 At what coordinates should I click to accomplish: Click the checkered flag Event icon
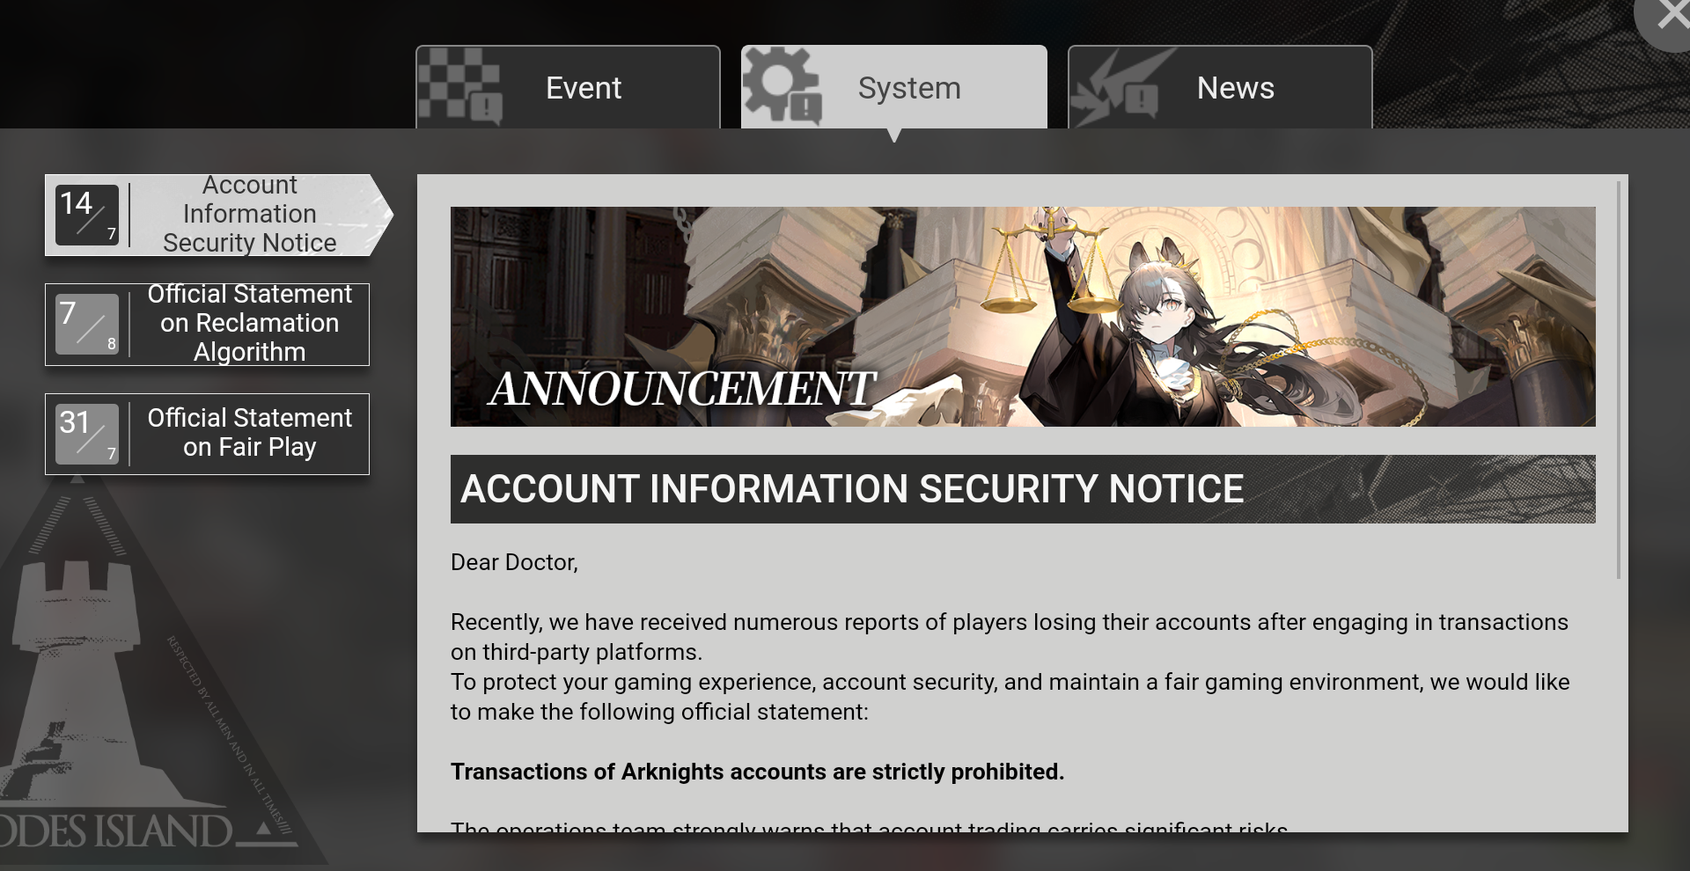(459, 86)
